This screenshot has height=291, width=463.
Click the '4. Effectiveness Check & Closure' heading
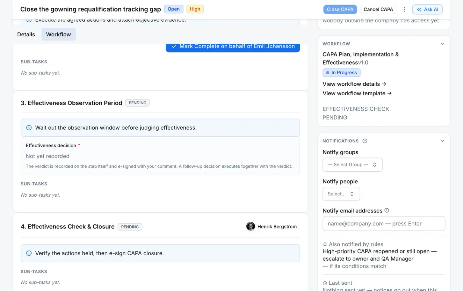pos(68,227)
